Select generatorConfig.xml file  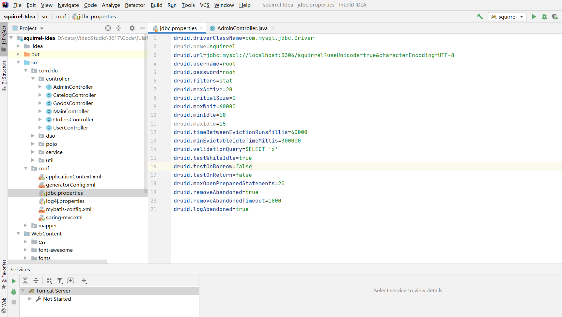70,185
